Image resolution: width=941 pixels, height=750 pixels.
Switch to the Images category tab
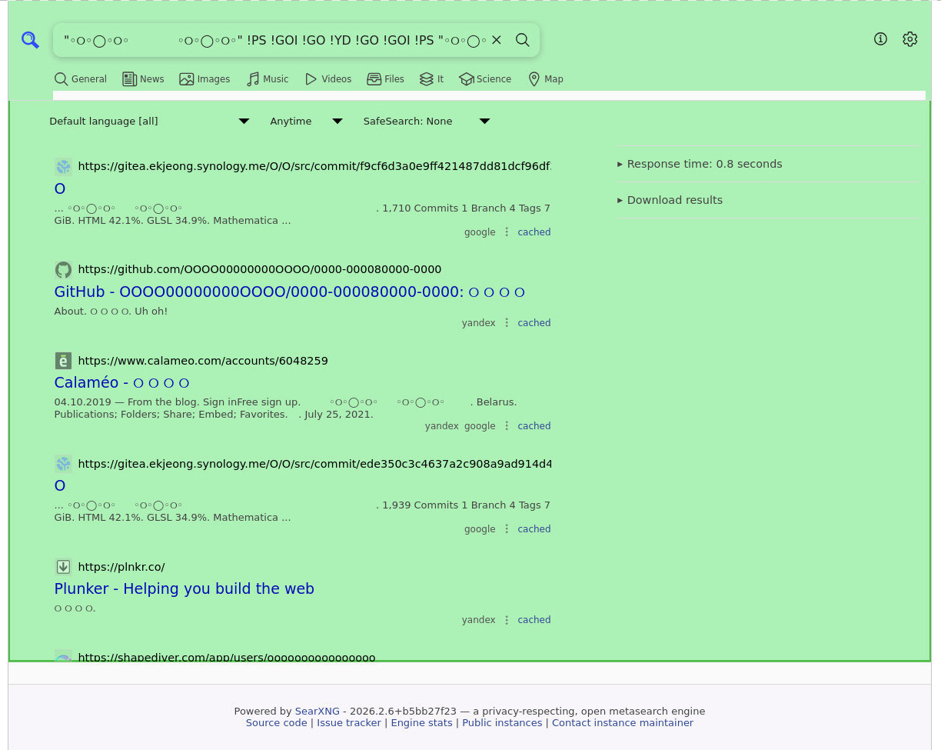coord(204,78)
